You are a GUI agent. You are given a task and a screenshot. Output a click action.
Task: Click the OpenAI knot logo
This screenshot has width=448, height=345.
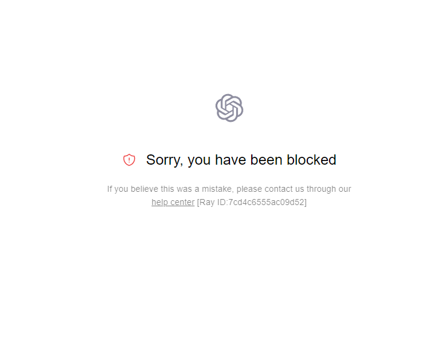click(x=229, y=108)
